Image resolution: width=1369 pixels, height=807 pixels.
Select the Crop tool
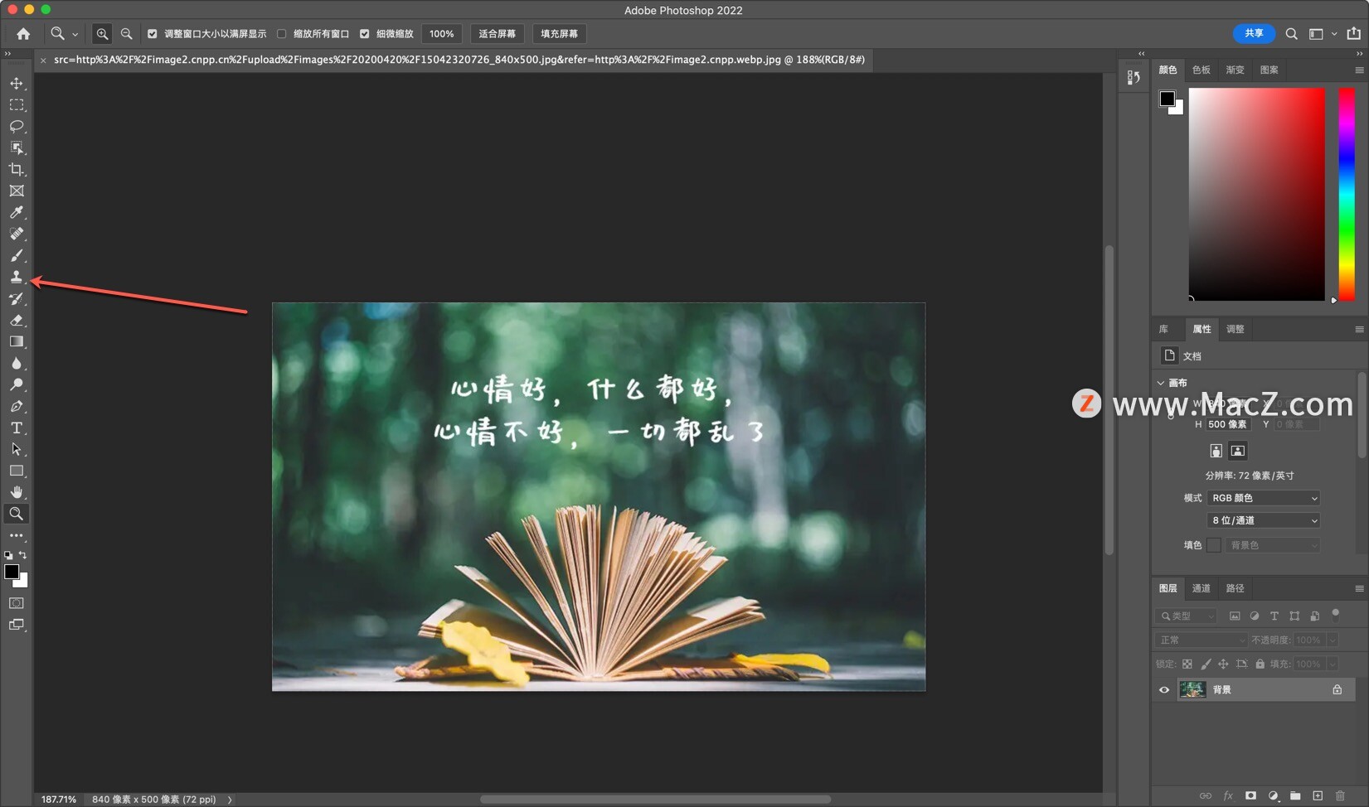[x=16, y=169]
